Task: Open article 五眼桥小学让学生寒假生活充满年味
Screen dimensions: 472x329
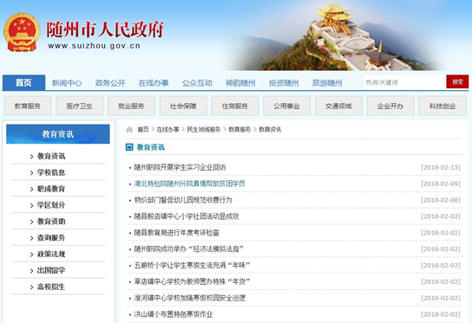Action: point(192,265)
